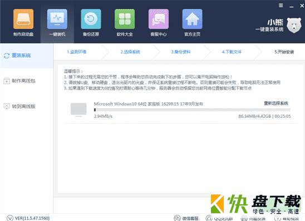Go to step 4.下载文件
305x221 pixels.
(x=232, y=52)
